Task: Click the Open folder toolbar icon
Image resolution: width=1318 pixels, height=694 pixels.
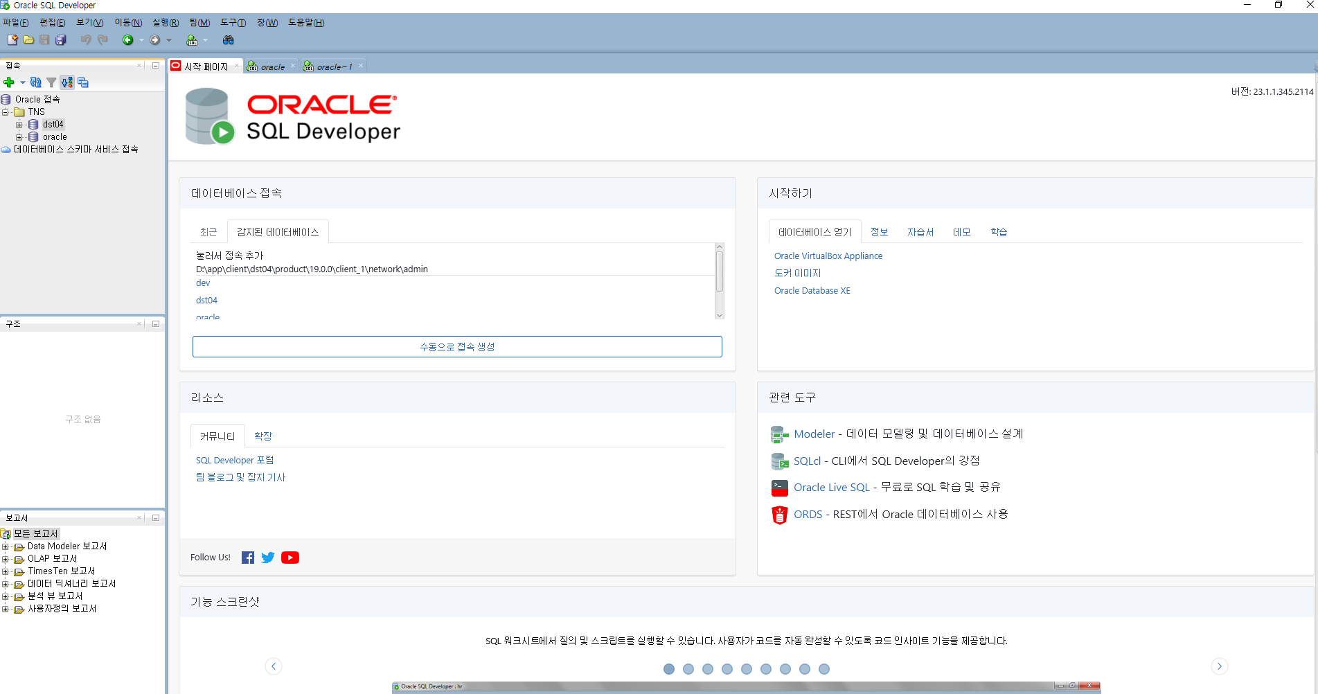Action: pos(28,40)
